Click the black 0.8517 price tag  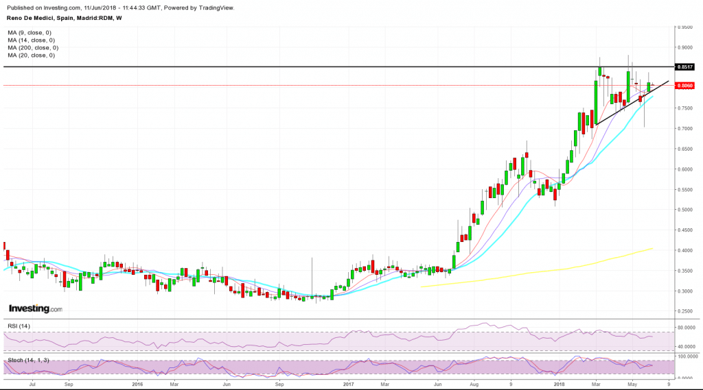(685, 67)
